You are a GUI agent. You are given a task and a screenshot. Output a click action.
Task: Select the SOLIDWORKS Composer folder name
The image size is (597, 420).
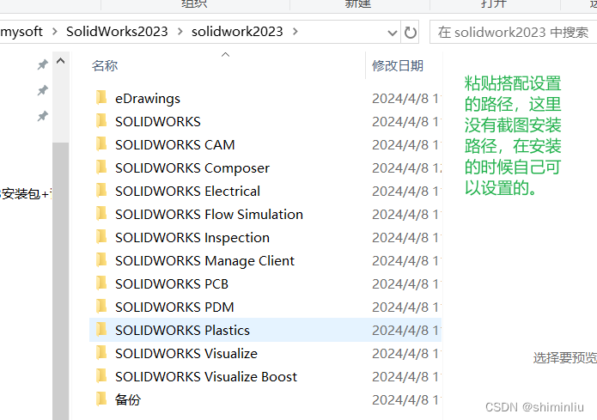192,168
